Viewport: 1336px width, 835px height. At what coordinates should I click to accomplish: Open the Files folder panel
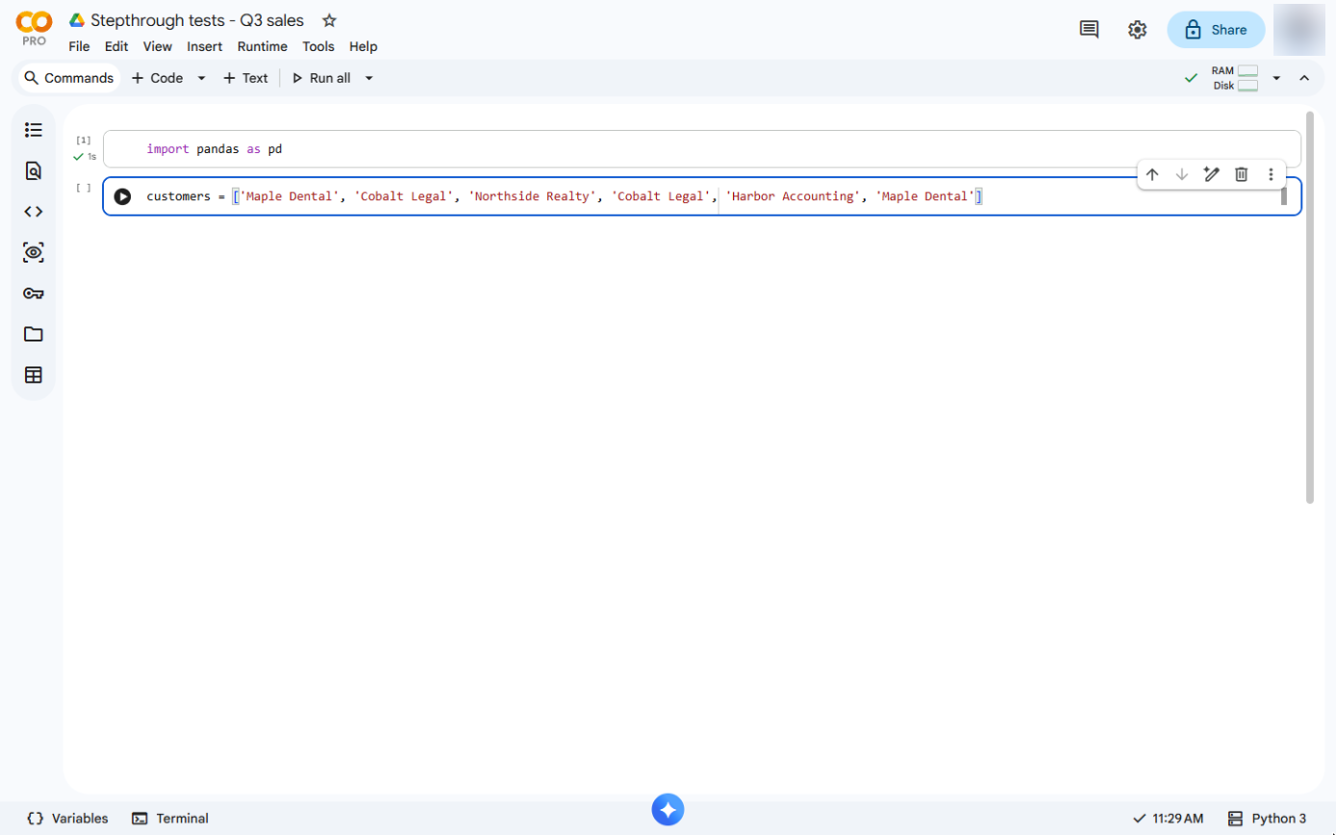pos(34,334)
